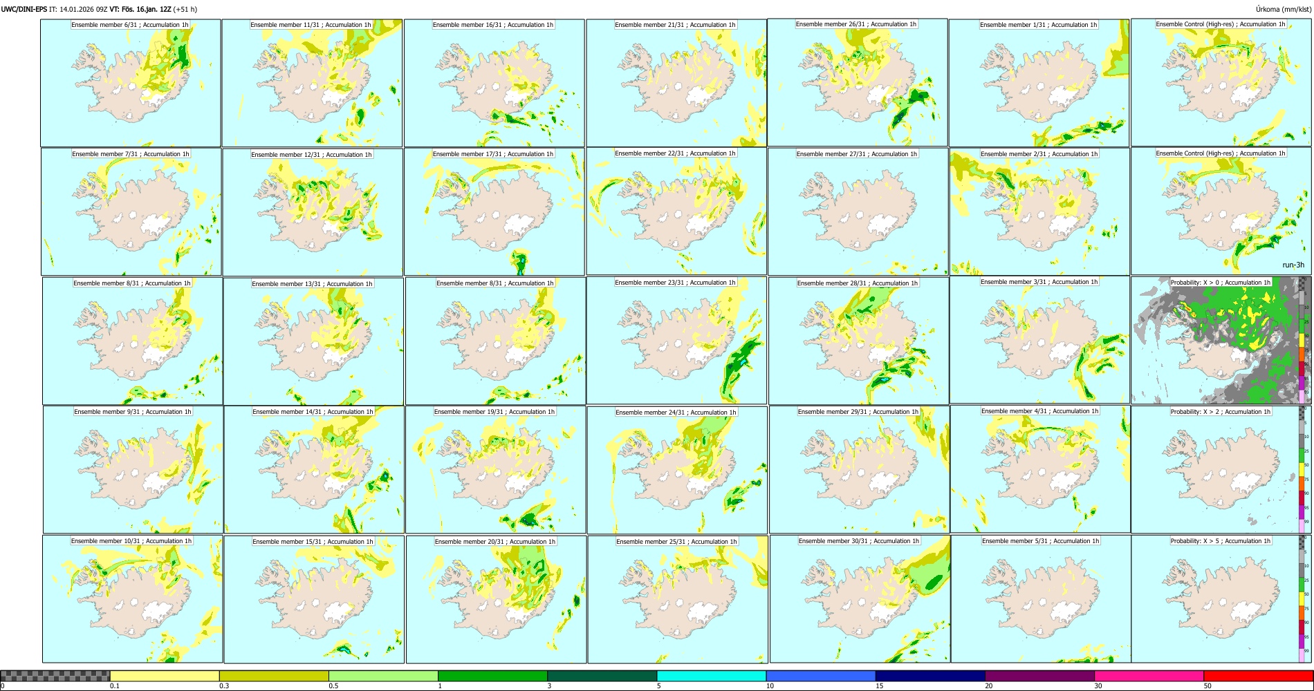The image size is (1314, 691).
Task: Click the 'Úrkoma (mm/klst)' unit label
Action: (x=1284, y=9)
